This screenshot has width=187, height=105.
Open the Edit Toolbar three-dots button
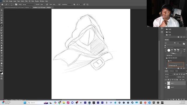pos(1,68)
